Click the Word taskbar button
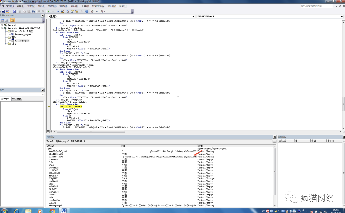The width and height of the screenshot is (345, 213). pos(64,211)
